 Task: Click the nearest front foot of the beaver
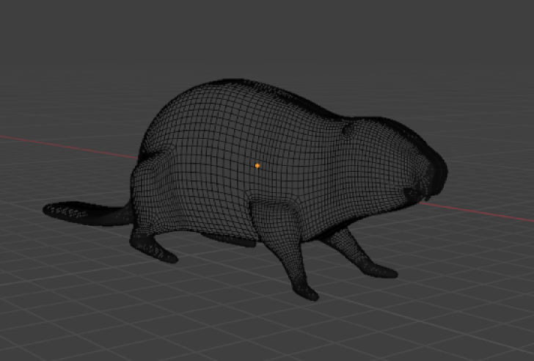tap(310, 291)
